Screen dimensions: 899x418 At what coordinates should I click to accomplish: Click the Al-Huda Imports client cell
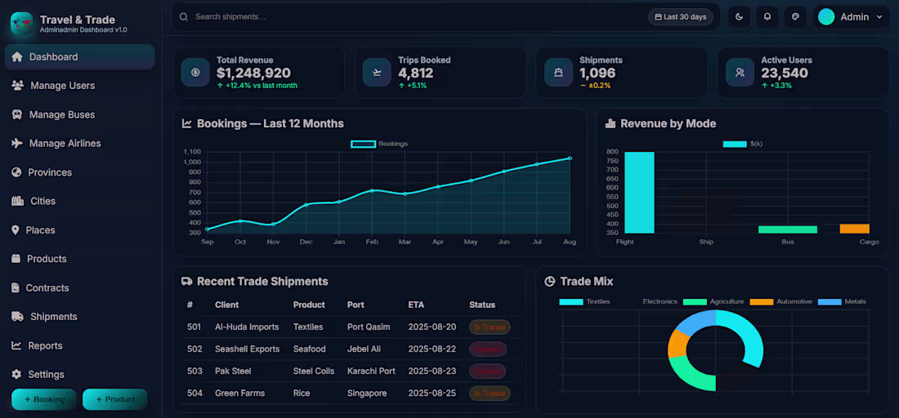247,327
